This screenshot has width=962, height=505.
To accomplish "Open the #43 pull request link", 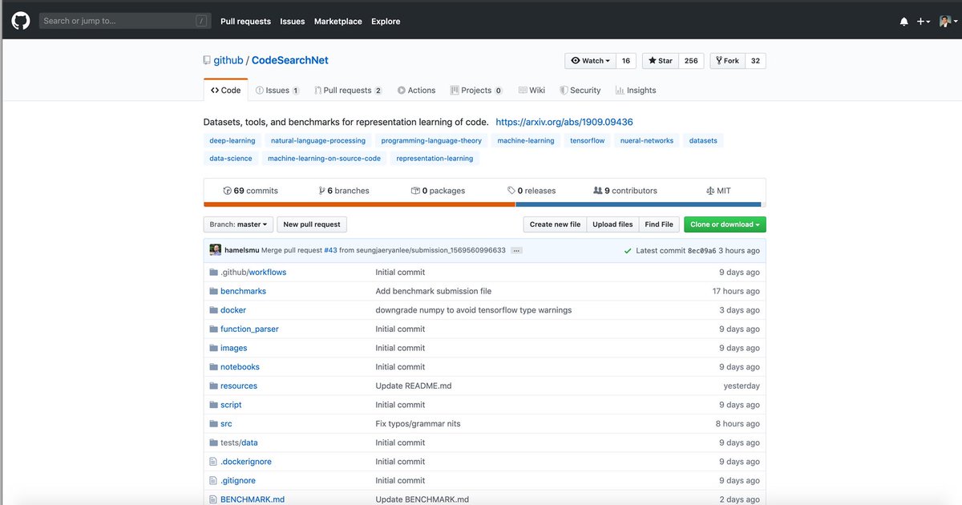I will (x=330, y=250).
